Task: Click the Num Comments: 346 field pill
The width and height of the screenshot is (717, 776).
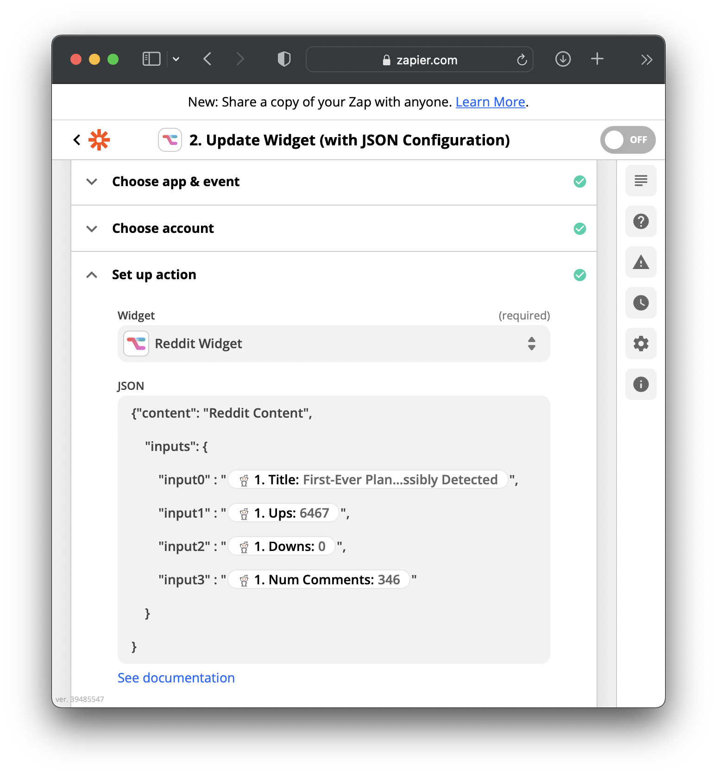Action: [319, 580]
